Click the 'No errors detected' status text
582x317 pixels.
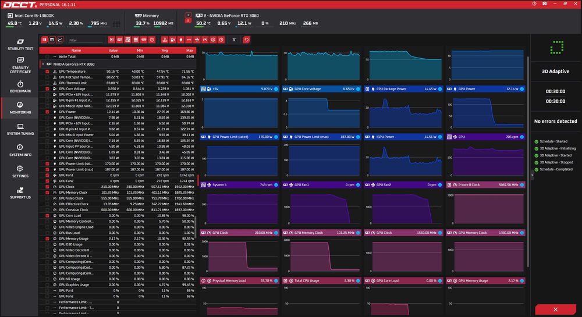[x=555, y=121]
